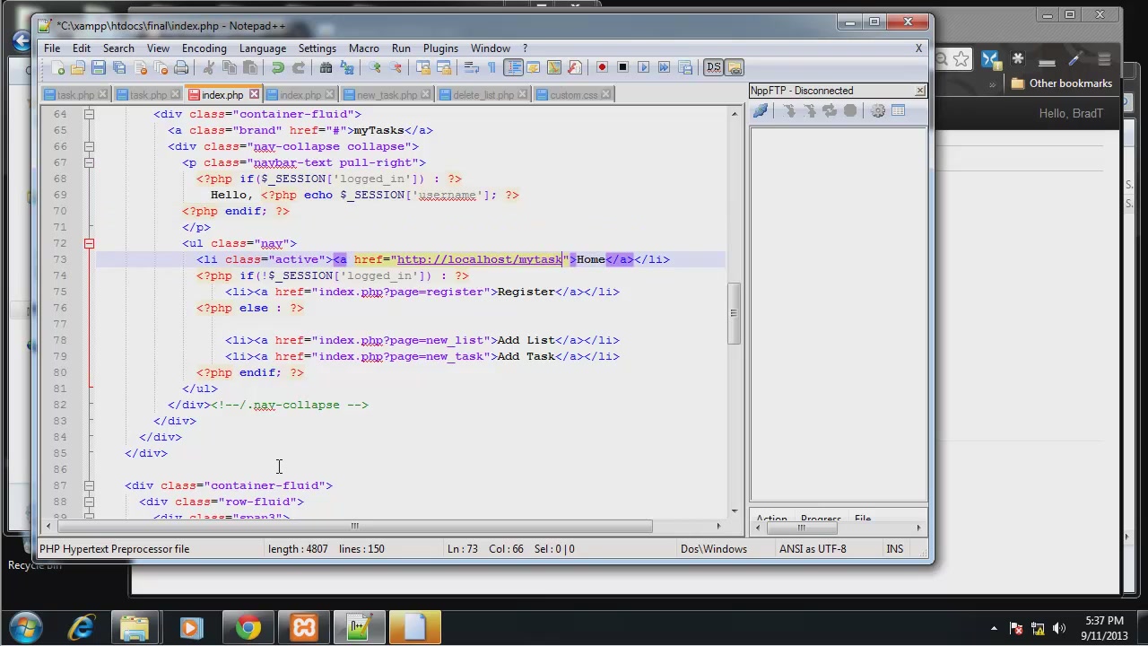Expand Chrome bookmarks overflow chevron
Viewport: 1148px width, 646px height.
tap(993, 83)
